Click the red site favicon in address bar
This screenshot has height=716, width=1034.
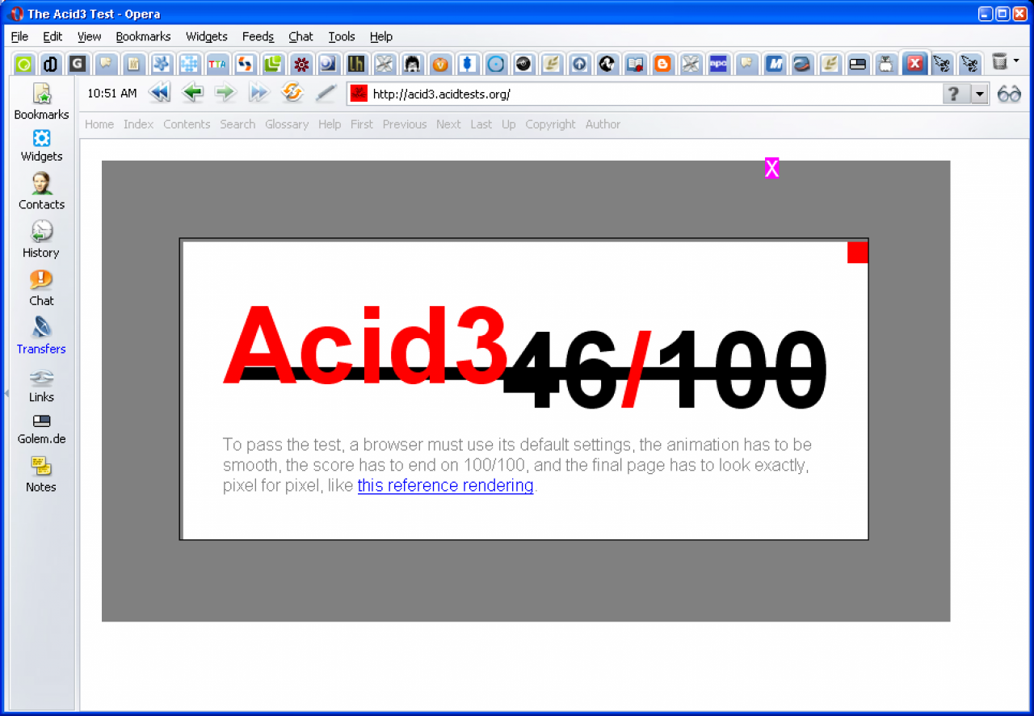click(x=359, y=94)
